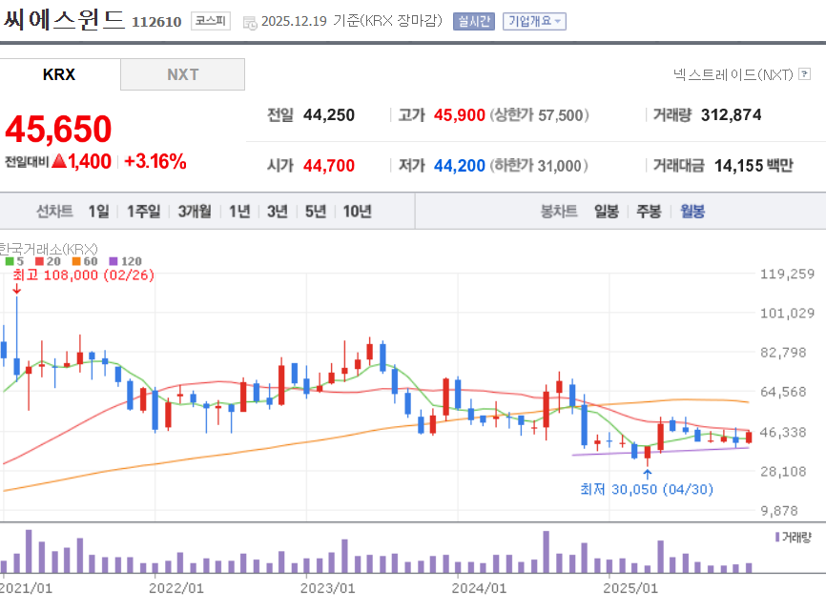Click the 2024/01 x-axis label

(x=479, y=588)
